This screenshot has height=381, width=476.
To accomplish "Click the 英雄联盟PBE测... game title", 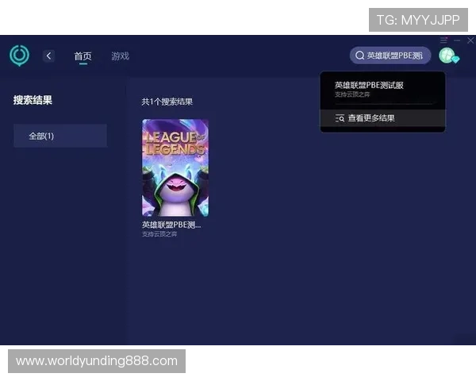I will [171, 225].
